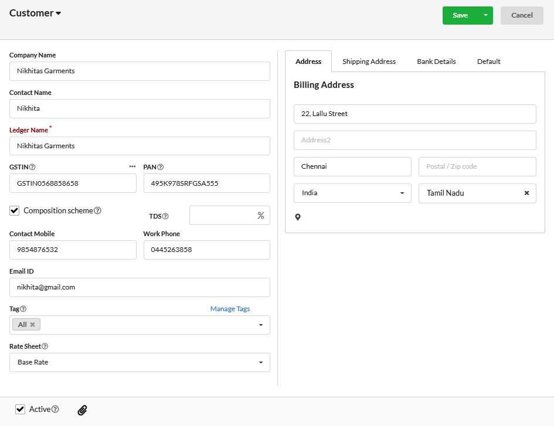Click the green Save button
This screenshot has height=426, width=554.
click(460, 15)
